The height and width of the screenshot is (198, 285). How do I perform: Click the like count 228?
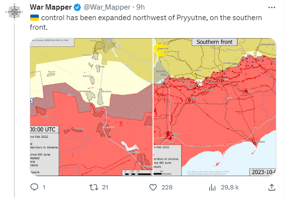tap(167, 187)
